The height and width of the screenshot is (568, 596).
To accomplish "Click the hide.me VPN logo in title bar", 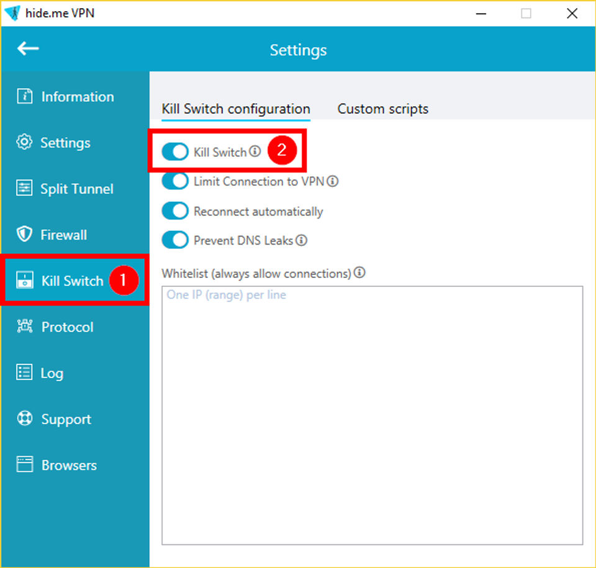I will [x=12, y=13].
